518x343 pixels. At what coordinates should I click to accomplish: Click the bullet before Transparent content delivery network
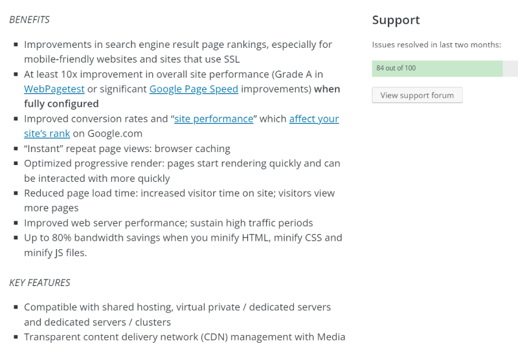[x=16, y=337]
